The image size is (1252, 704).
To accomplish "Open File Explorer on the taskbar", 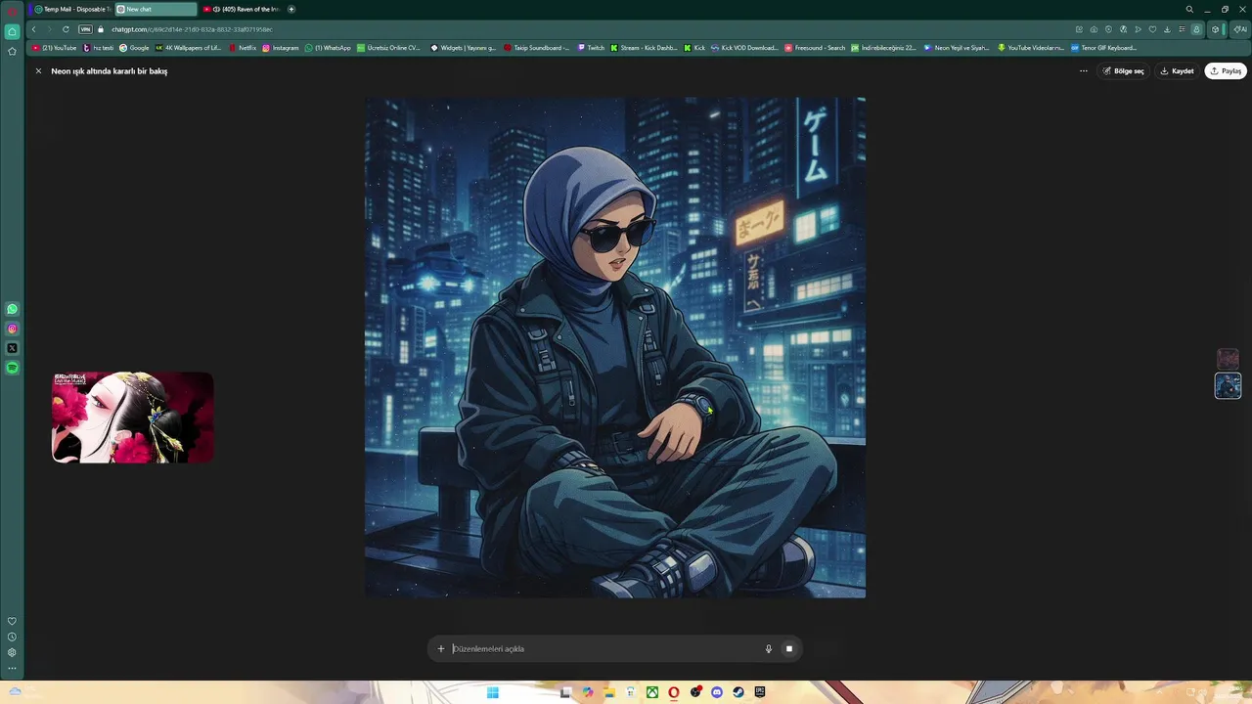I will (x=608, y=692).
